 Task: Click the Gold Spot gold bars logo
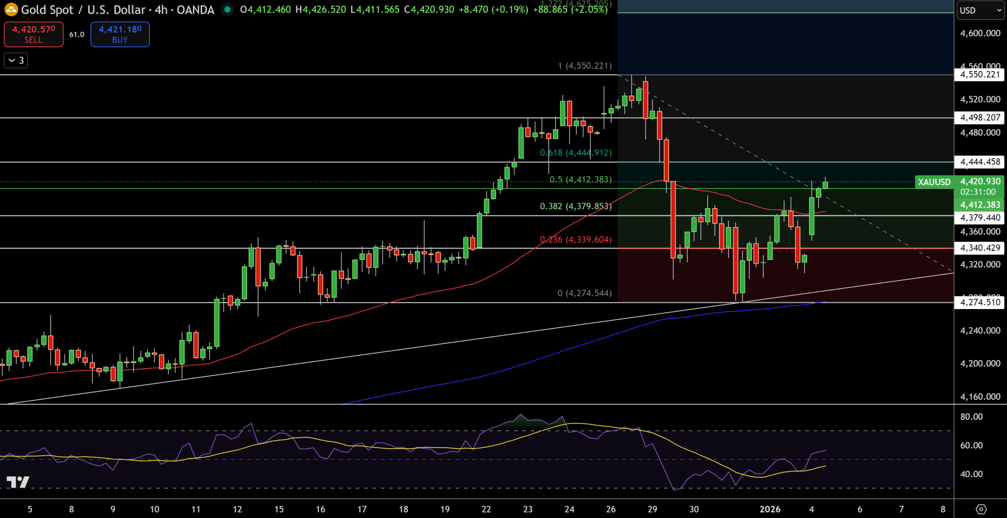pyautogui.click(x=11, y=10)
